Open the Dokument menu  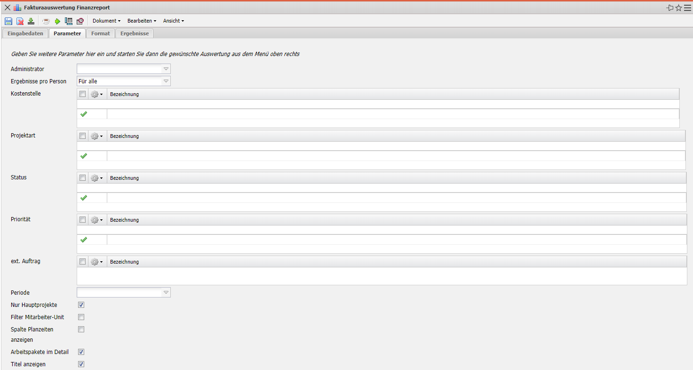click(106, 21)
